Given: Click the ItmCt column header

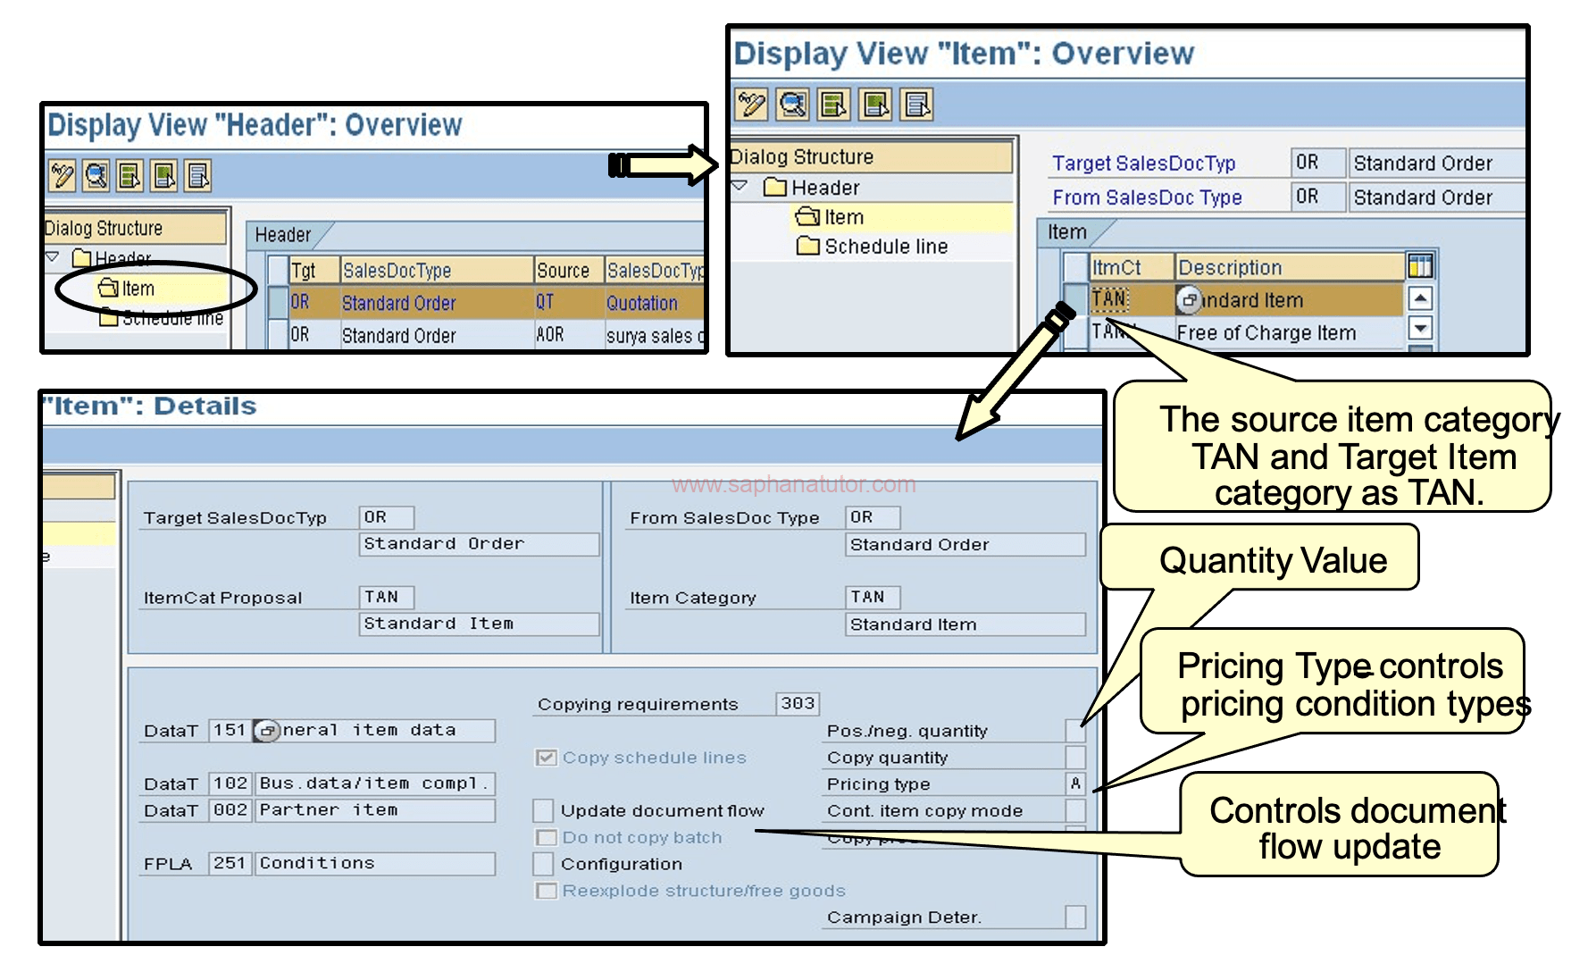Looking at the screenshot, I should [x=1131, y=267].
